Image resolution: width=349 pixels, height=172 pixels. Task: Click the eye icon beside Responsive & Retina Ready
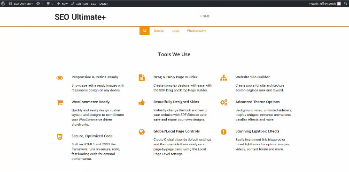click(x=60, y=78)
